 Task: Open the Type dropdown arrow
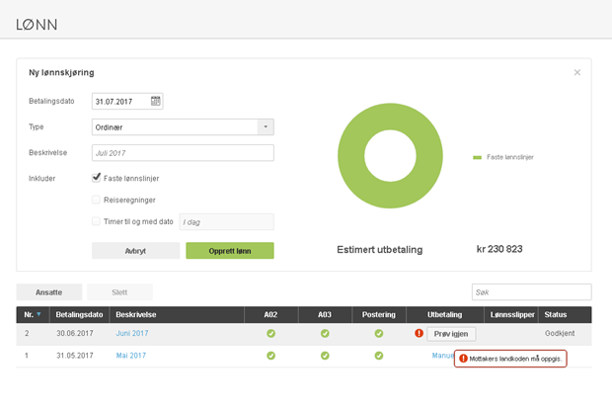tap(266, 127)
